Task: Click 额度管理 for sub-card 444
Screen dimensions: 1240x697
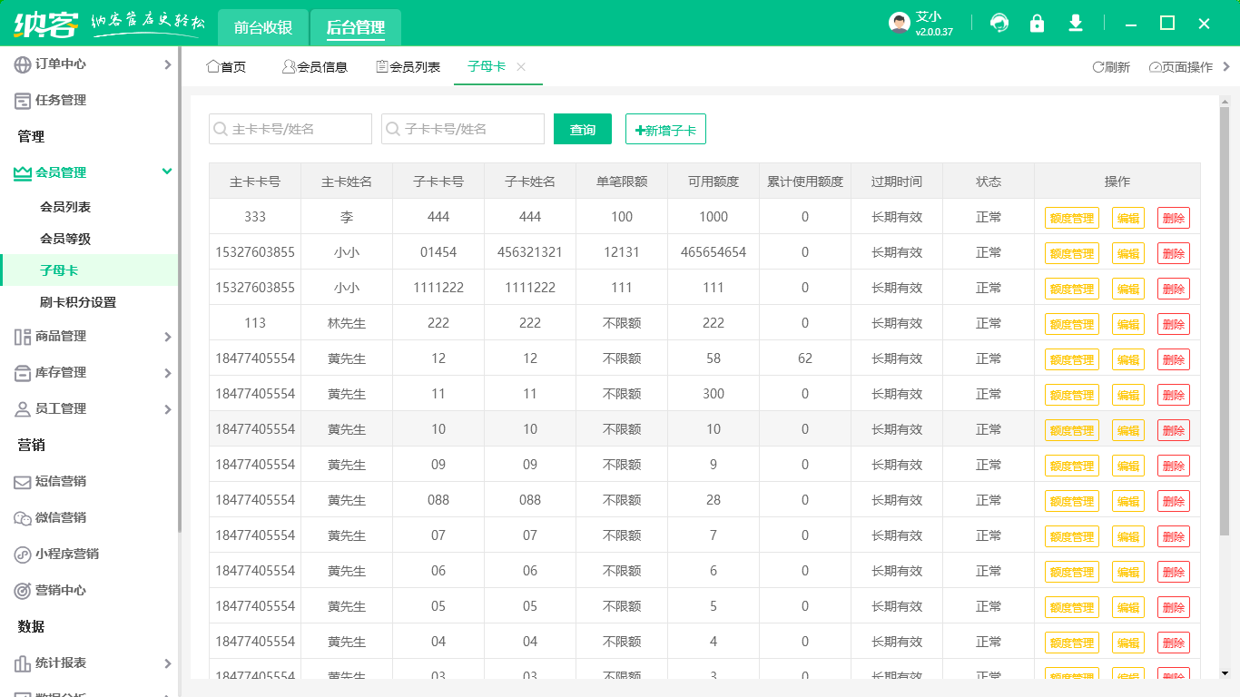Action: tap(1071, 218)
